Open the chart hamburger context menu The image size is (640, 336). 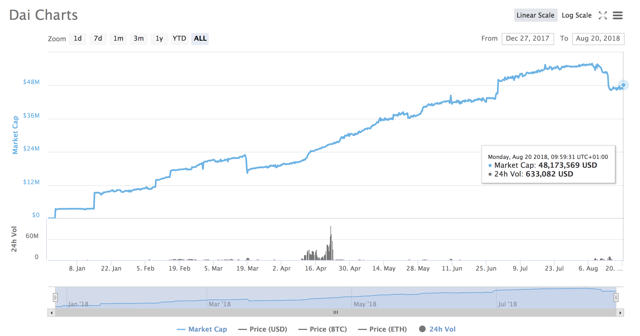pyautogui.click(x=618, y=15)
